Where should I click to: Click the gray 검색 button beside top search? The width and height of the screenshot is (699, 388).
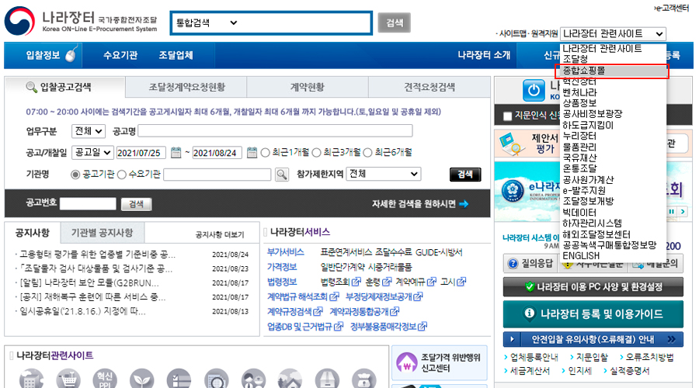pyautogui.click(x=394, y=23)
